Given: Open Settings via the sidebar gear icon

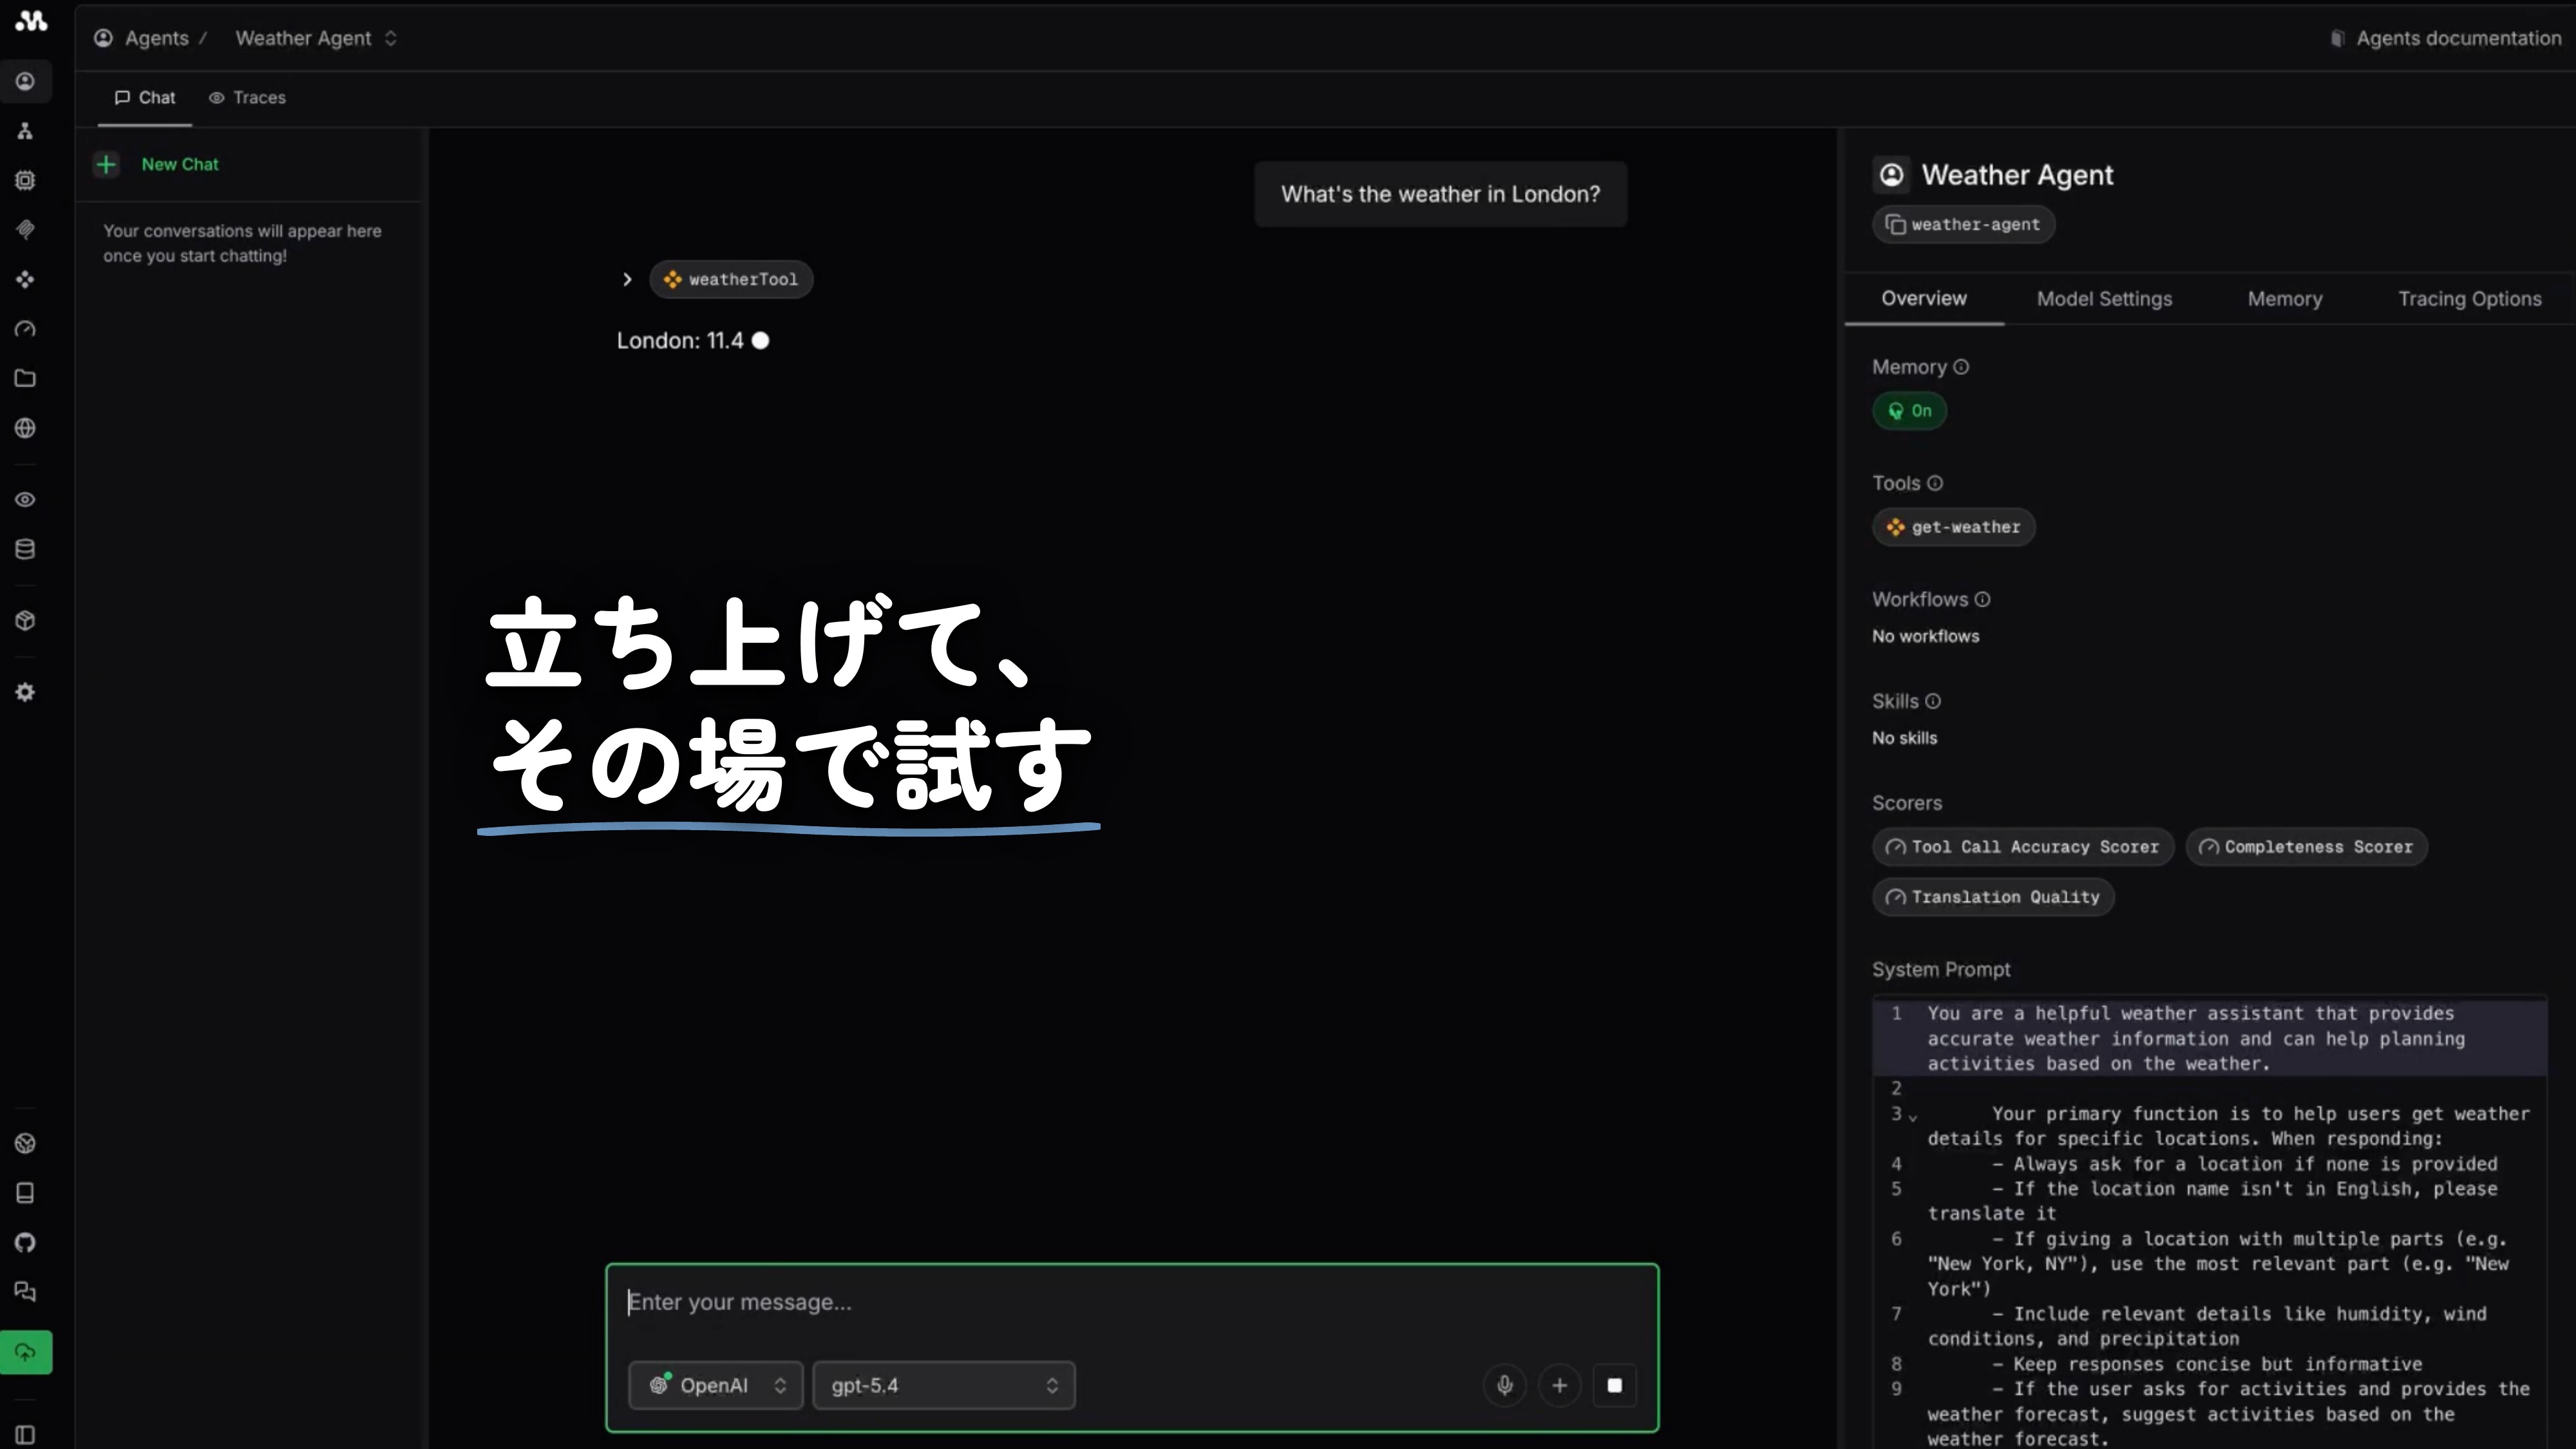Looking at the screenshot, I should click(25, 692).
